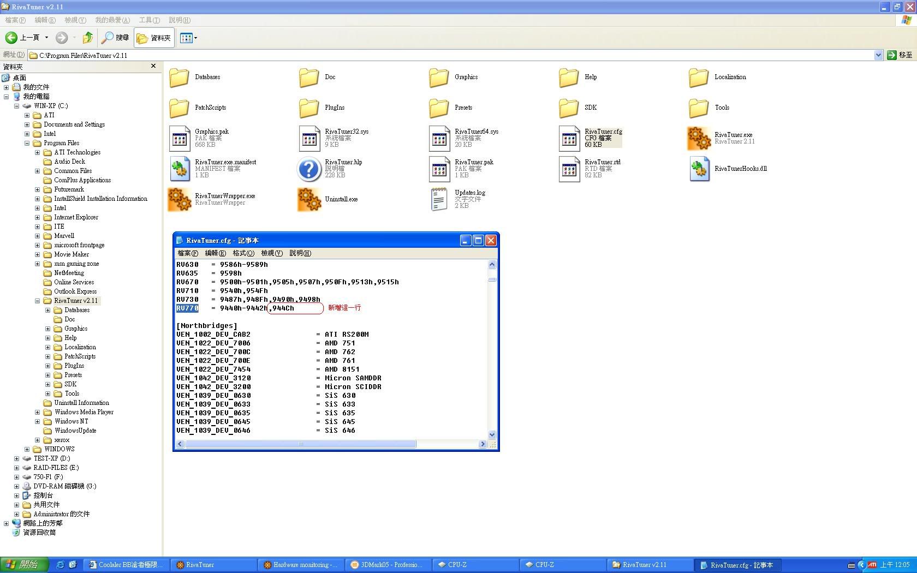The width and height of the screenshot is (917, 573).
Task: Open the Localization folder in file pane
Action: (699, 77)
